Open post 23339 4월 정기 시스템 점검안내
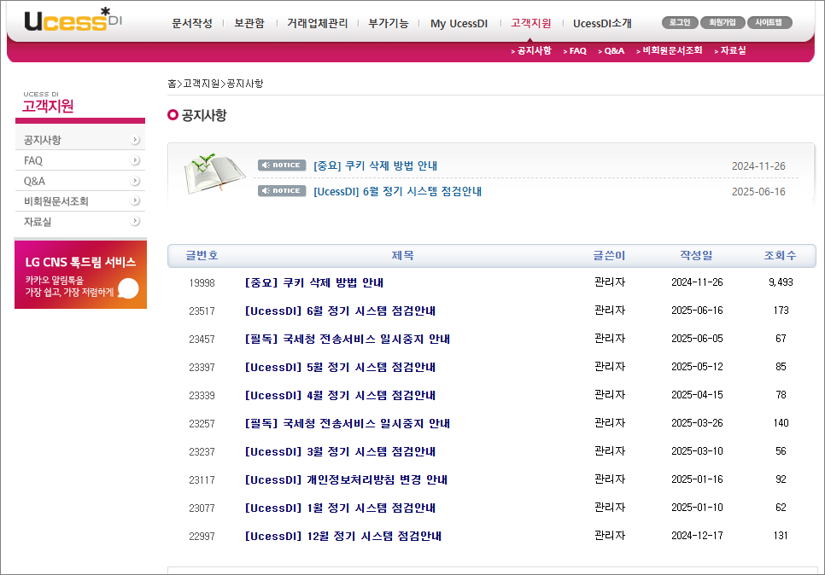 click(x=340, y=395)
